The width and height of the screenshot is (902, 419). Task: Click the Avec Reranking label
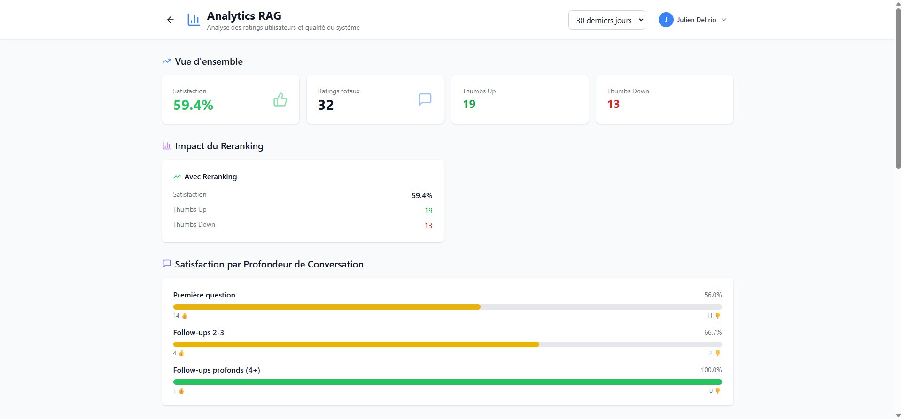(210, 176)
